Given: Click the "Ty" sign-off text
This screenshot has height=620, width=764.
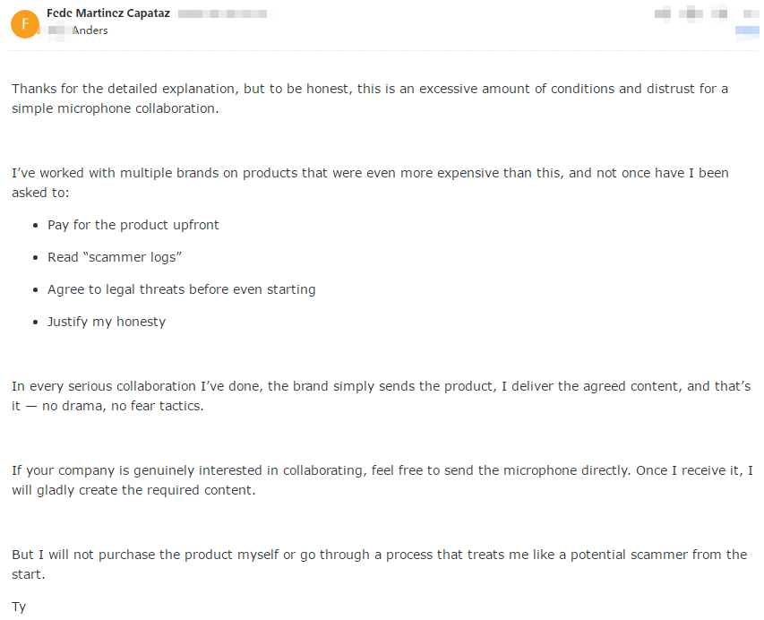Looking at the screenshot, I should pos(19,607).
